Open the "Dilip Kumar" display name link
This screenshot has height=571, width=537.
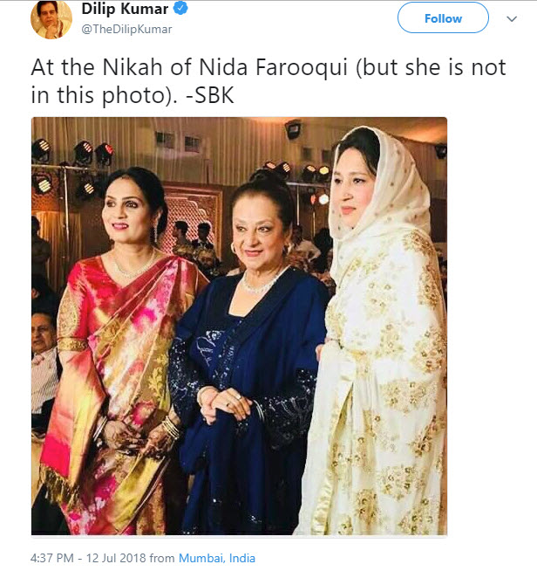pos(126,10)
